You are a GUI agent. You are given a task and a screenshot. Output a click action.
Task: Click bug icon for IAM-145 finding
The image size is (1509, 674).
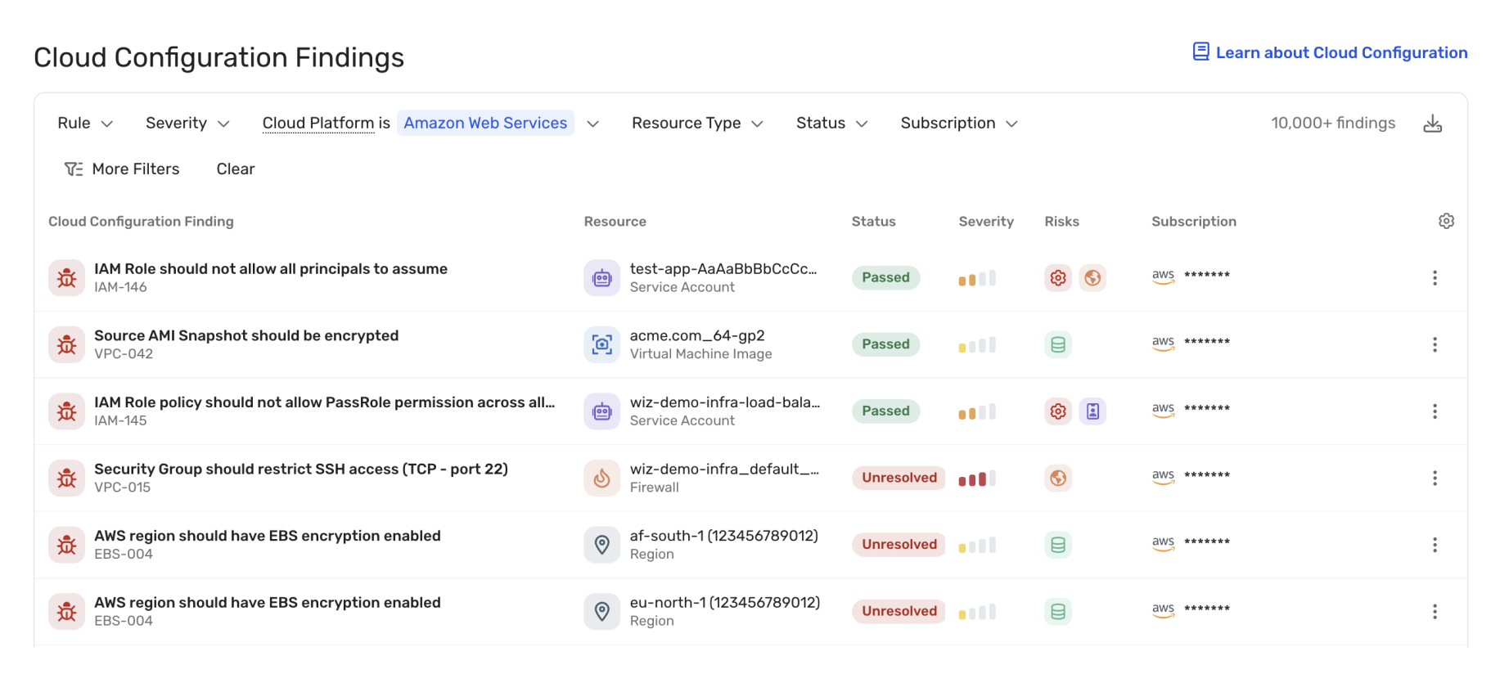click(x=66, y=411)
